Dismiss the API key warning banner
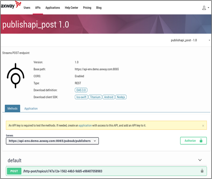This screenshot has height=179, width=212. point(203,126)
